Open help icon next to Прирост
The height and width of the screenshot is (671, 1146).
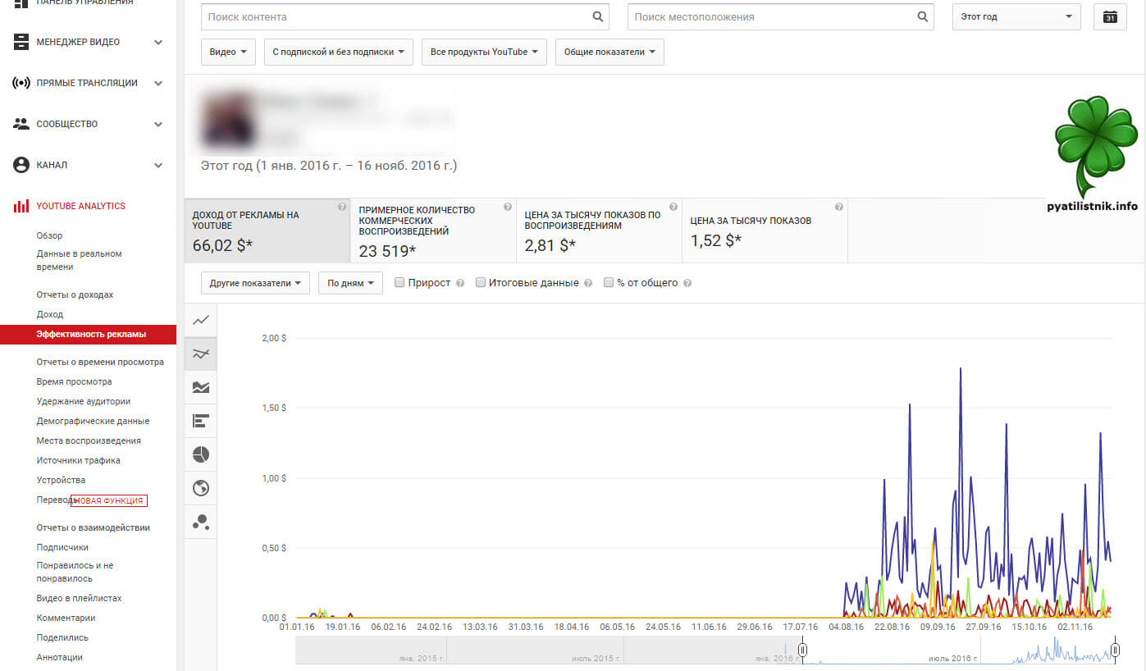tap(459, 283)
